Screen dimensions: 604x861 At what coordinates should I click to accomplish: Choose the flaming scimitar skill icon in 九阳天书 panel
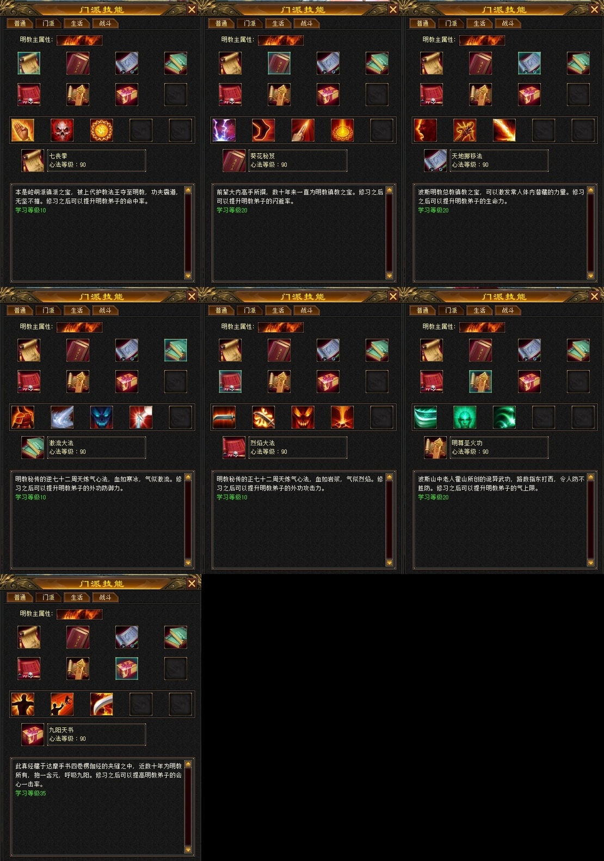click(101, 704)
